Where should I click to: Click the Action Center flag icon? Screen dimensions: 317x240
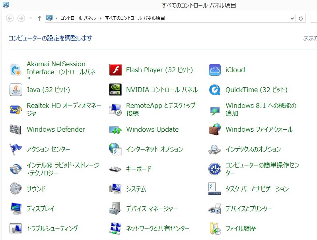coord(16,149)
